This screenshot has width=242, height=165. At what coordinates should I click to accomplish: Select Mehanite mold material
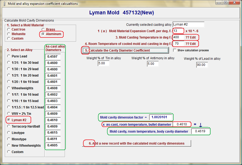[x=16, y=34]
